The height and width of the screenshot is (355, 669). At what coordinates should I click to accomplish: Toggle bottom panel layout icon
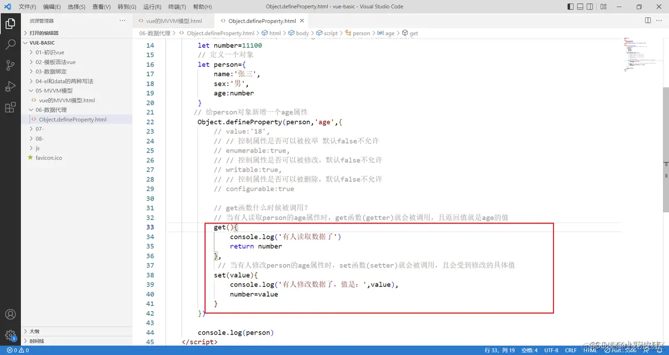[580, 7]
